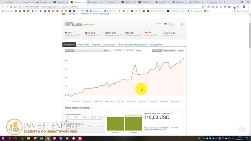Select the 1 month period button

point(106,51)
